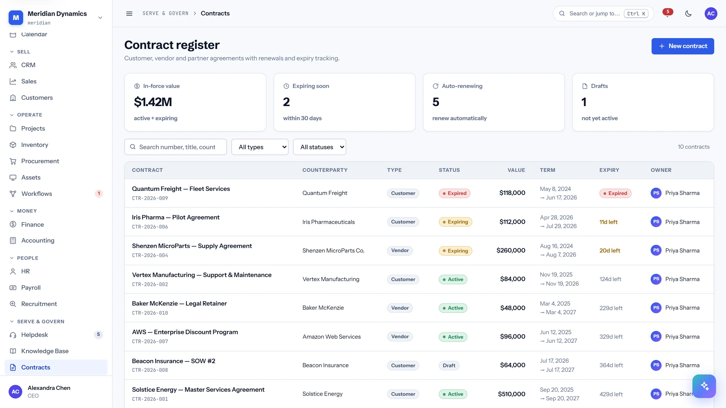726x408 pixels.
Task: Open the AC user avatar menu
Action: [x=711, y=14]
